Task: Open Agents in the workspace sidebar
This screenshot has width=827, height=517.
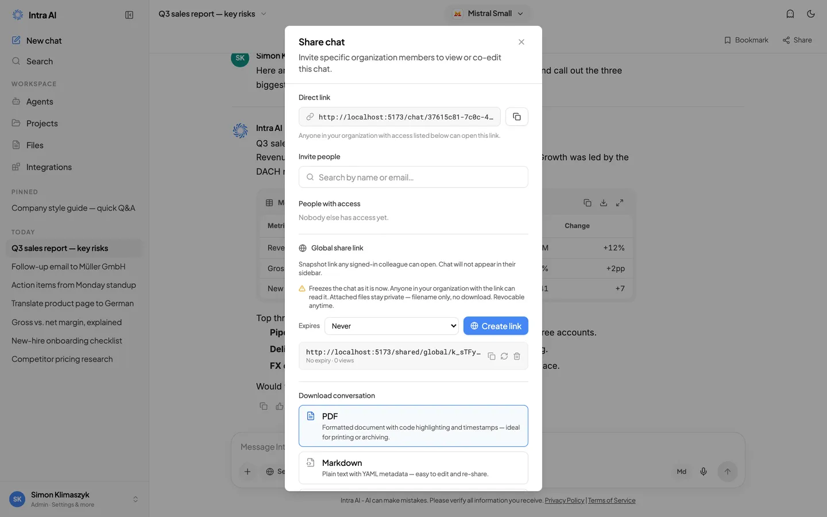Action: tap(40, 102)
